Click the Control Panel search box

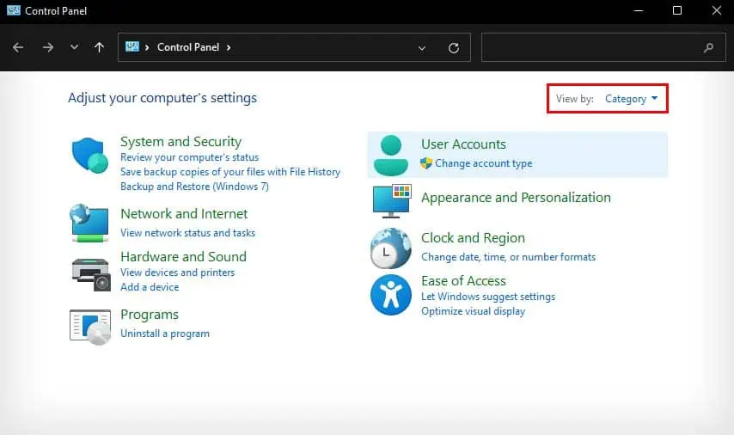tap(604, 47)
